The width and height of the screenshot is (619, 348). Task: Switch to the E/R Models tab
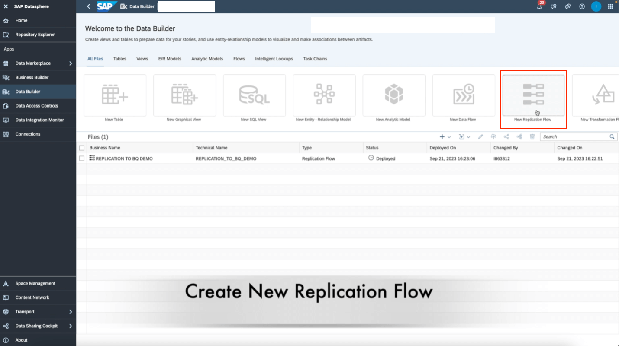(x=170, y=59)
